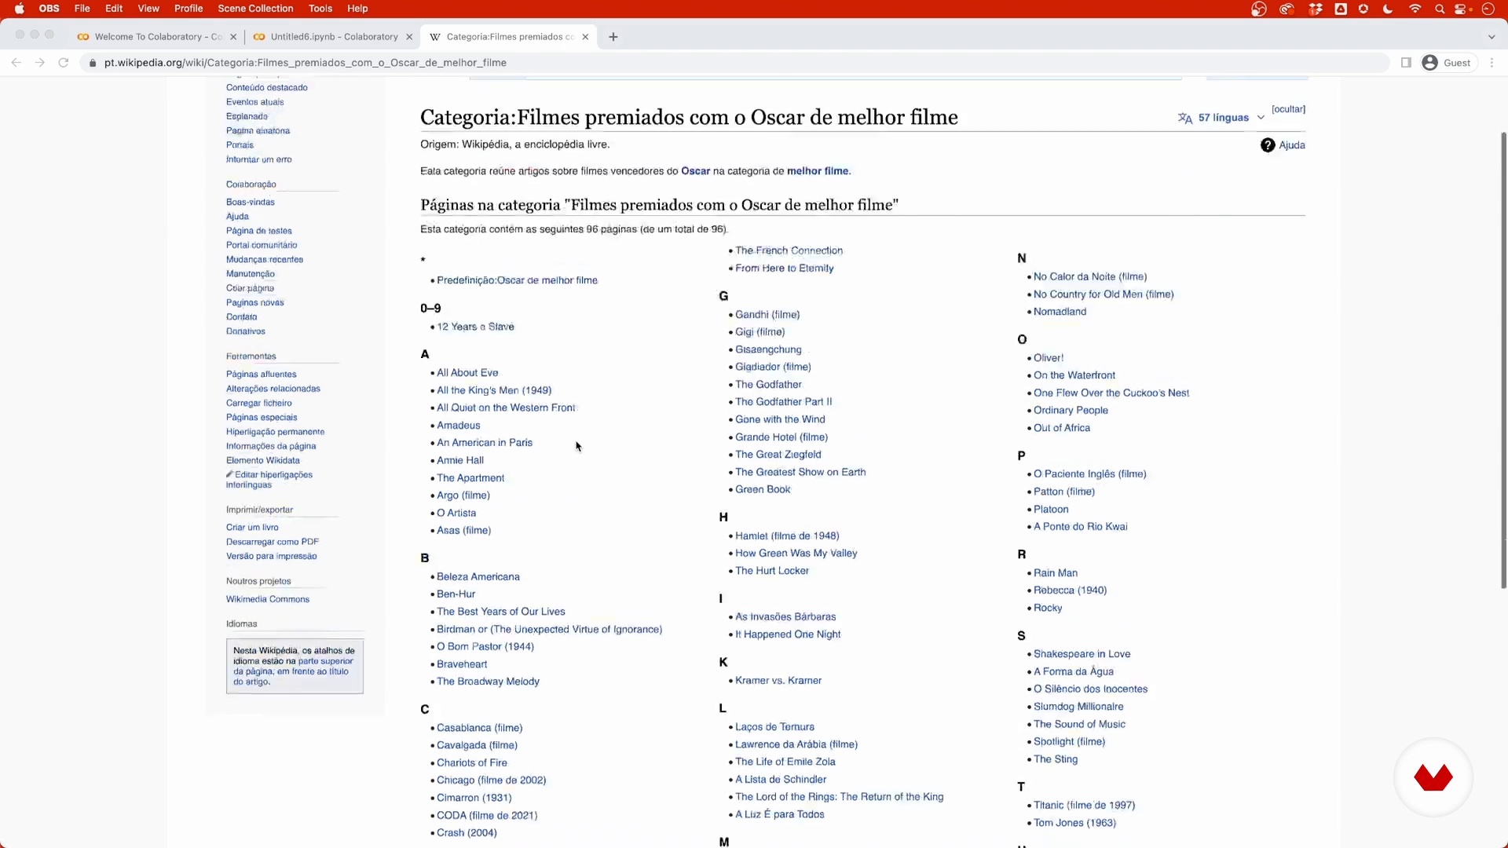Open Página aleatória sidebar link
This screenshot has width=1508, height=848.
click(x=258, y=131)
